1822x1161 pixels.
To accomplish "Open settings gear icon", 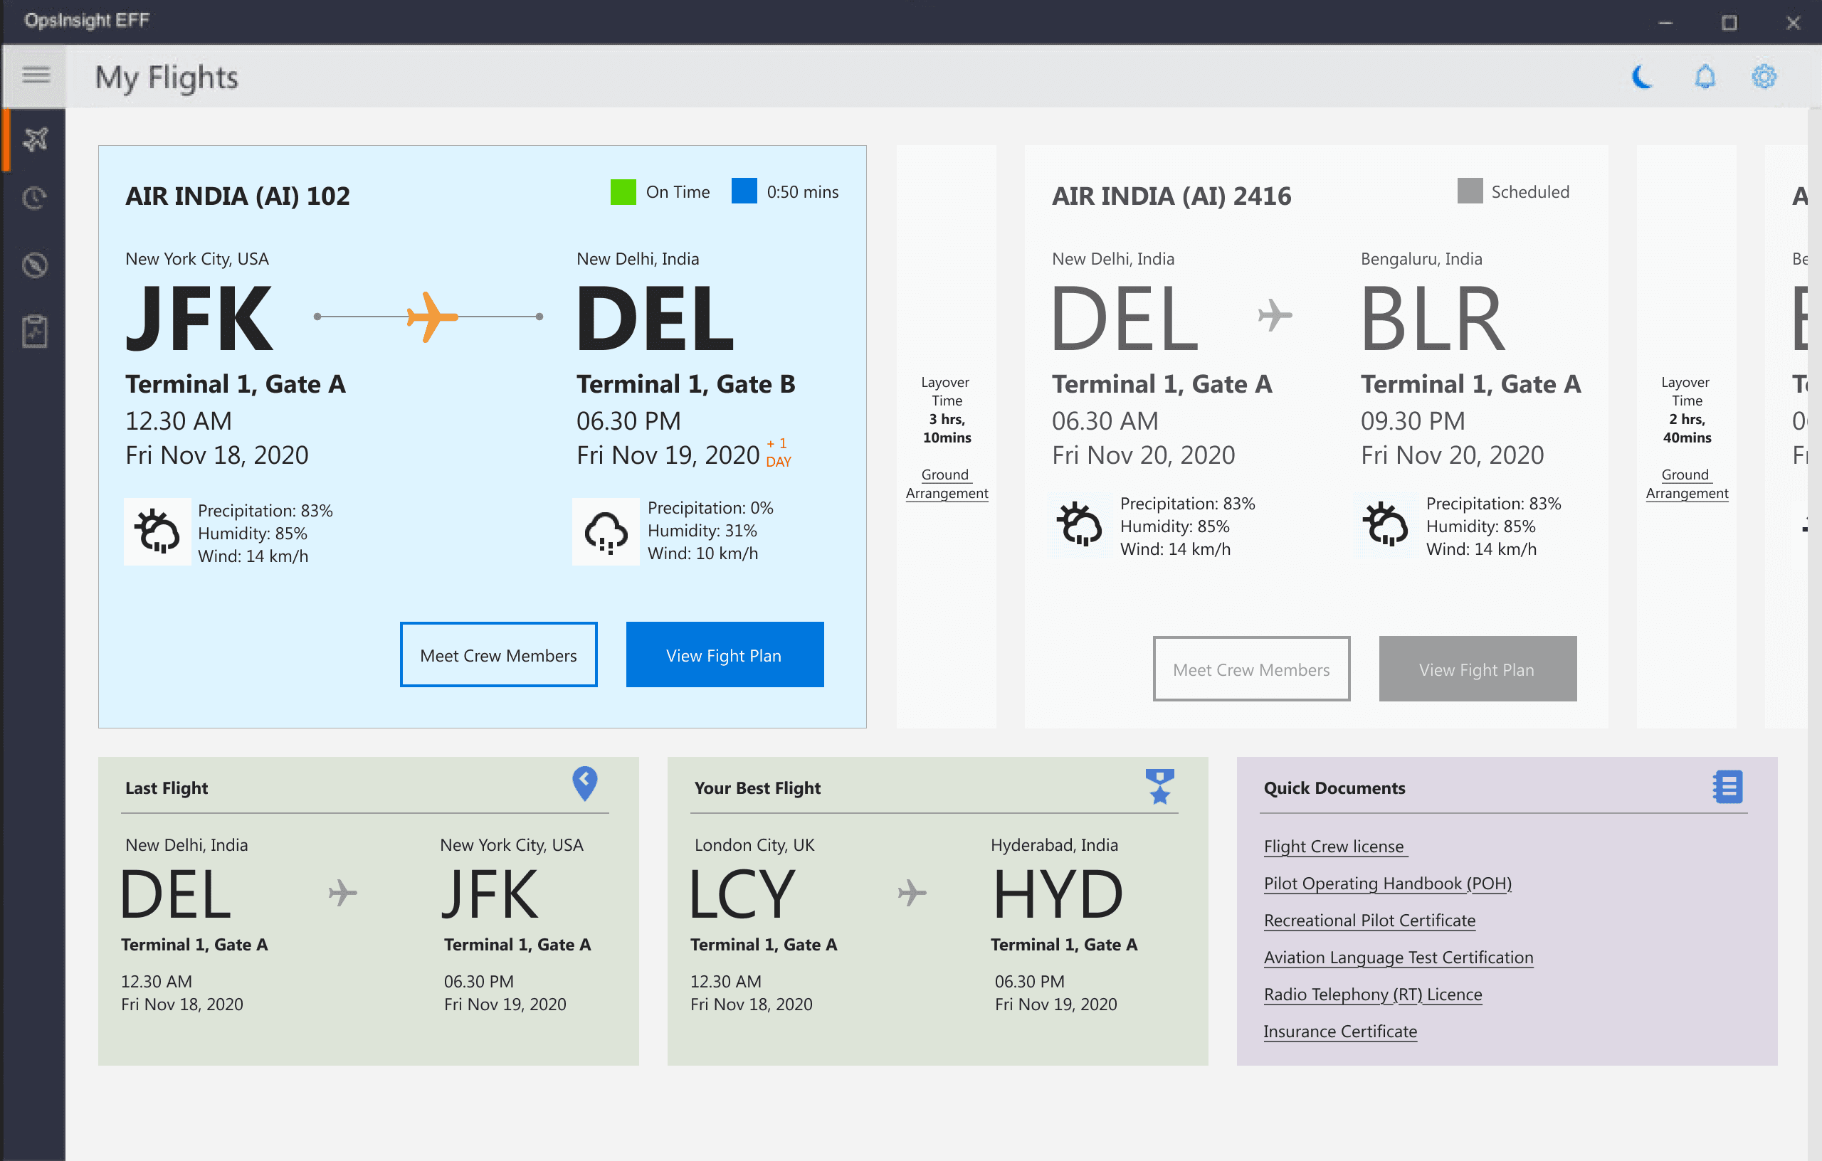I will (x=1764, y=76).
